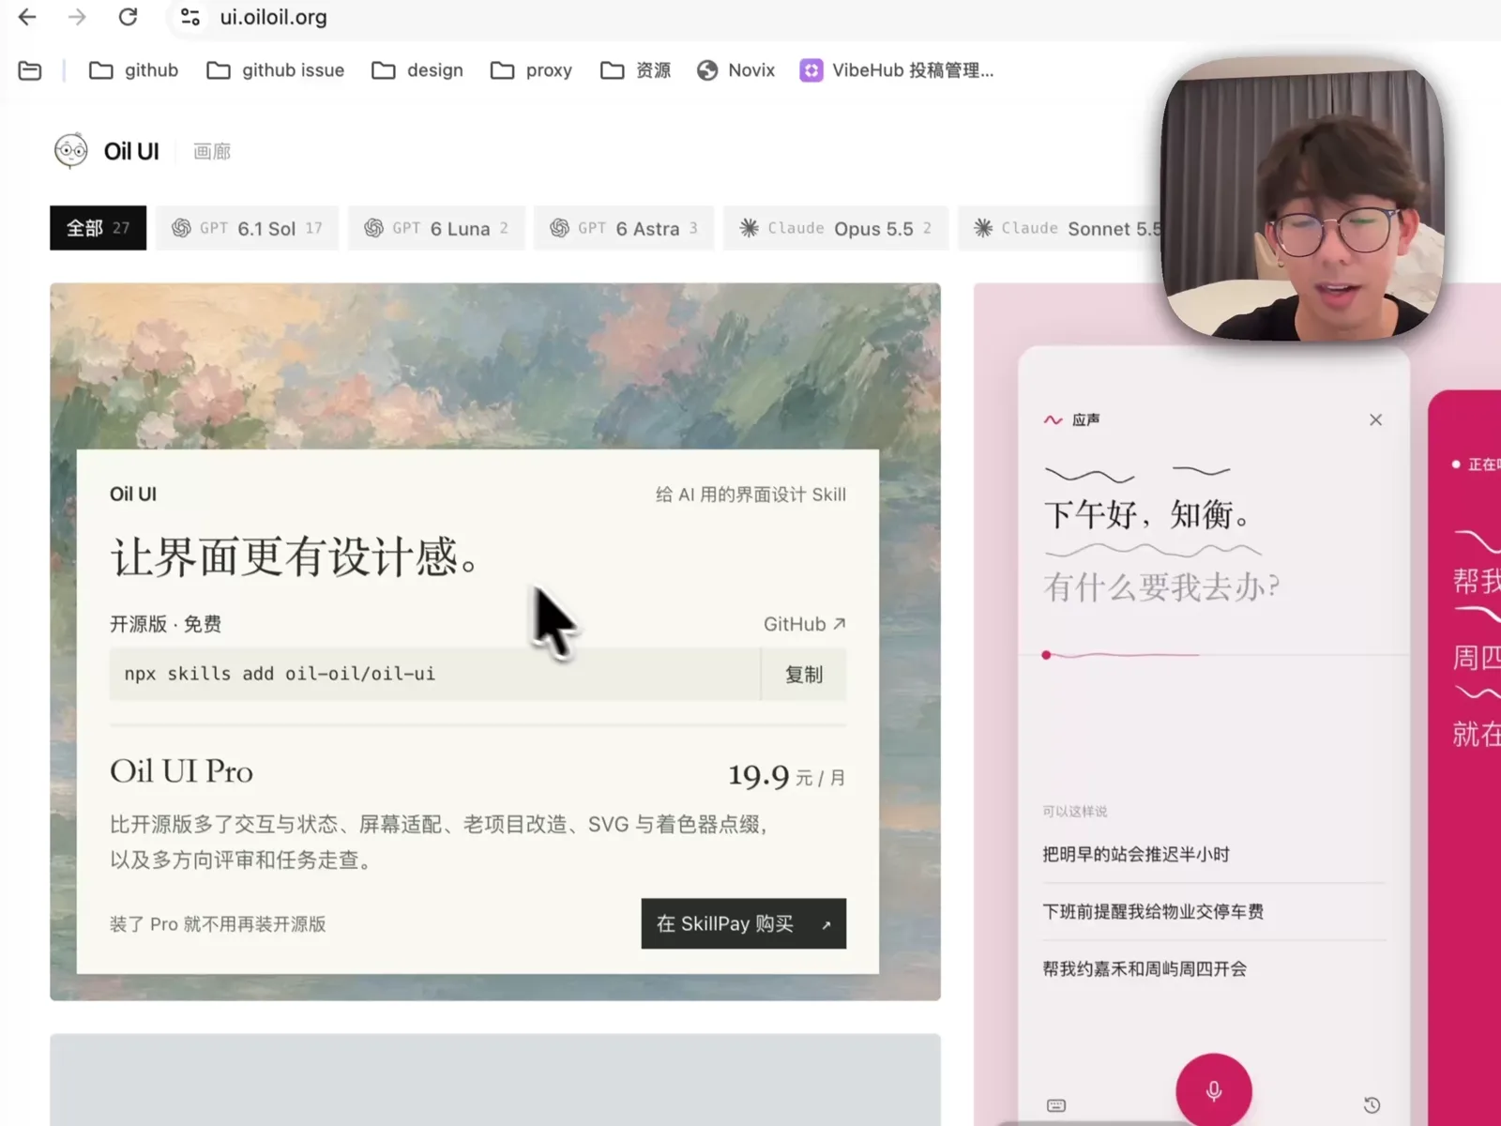
Task: Click the 可以这样说 hint label
Action: pos(1075,811)
